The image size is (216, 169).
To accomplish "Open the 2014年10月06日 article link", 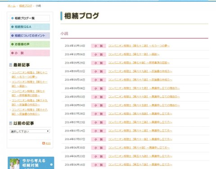I will click(134, 54).
